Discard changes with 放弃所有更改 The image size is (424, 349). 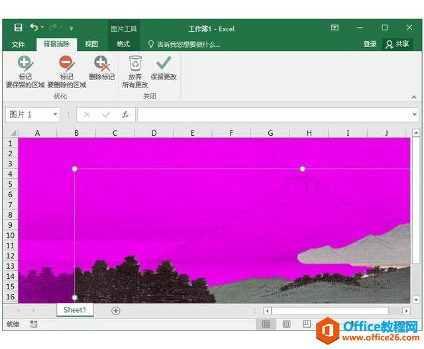click(135, 72)
